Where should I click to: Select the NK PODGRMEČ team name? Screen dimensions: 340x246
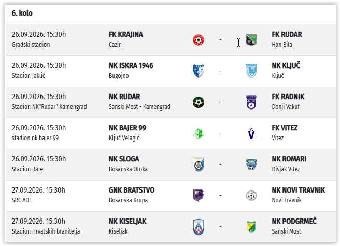pyautogui.click(x=294, y=221)
